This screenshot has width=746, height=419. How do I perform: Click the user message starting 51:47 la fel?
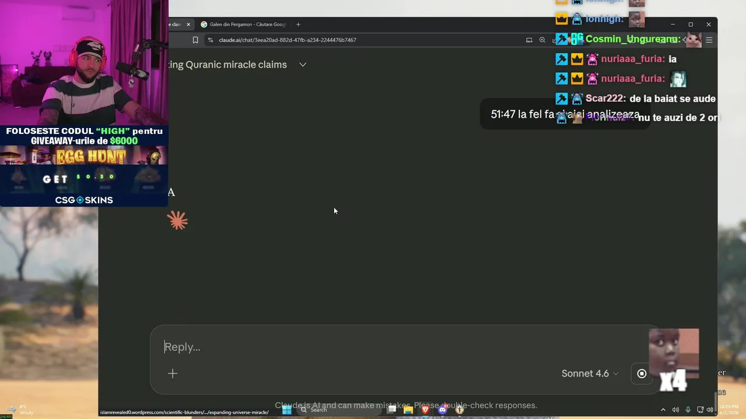pos(565,114)
